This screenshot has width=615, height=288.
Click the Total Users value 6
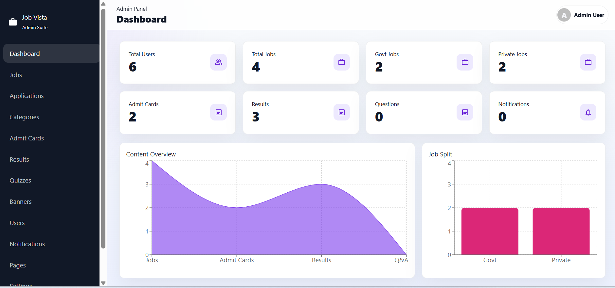coord(133,67)
